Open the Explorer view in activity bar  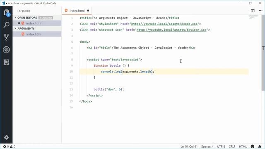pos(6,13)
